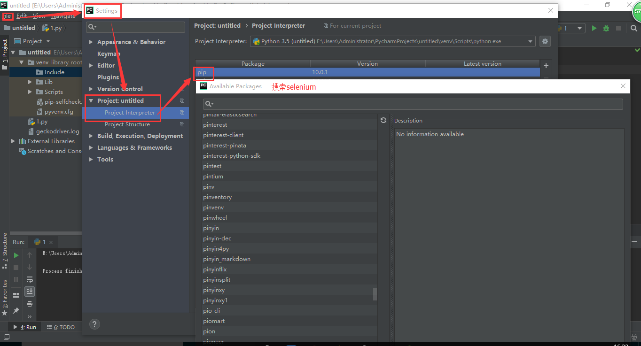Select the pip package row

pos(367,72)
